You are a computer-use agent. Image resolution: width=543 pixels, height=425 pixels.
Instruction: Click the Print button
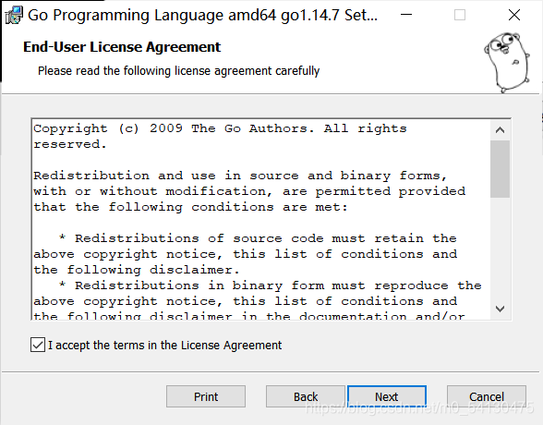(206, 396)
